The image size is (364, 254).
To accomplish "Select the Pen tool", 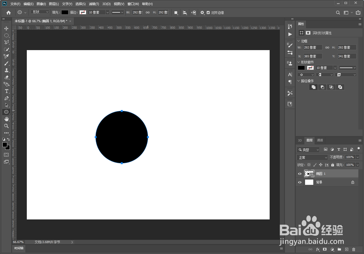I will [6, 98].
